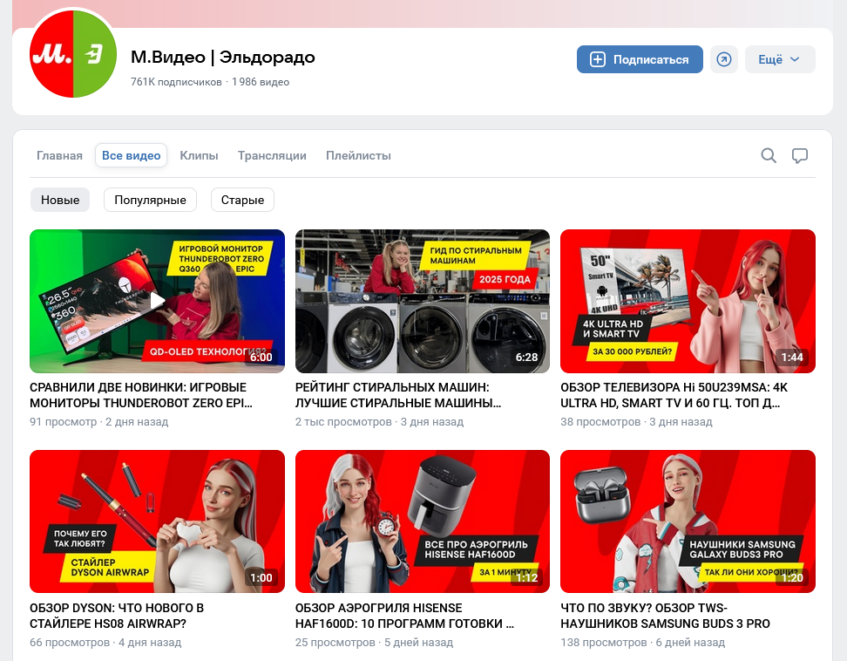The height and width of the screenshot is (661, 847).
Task: Click the search magnifier icon
Action: [768, 155]
